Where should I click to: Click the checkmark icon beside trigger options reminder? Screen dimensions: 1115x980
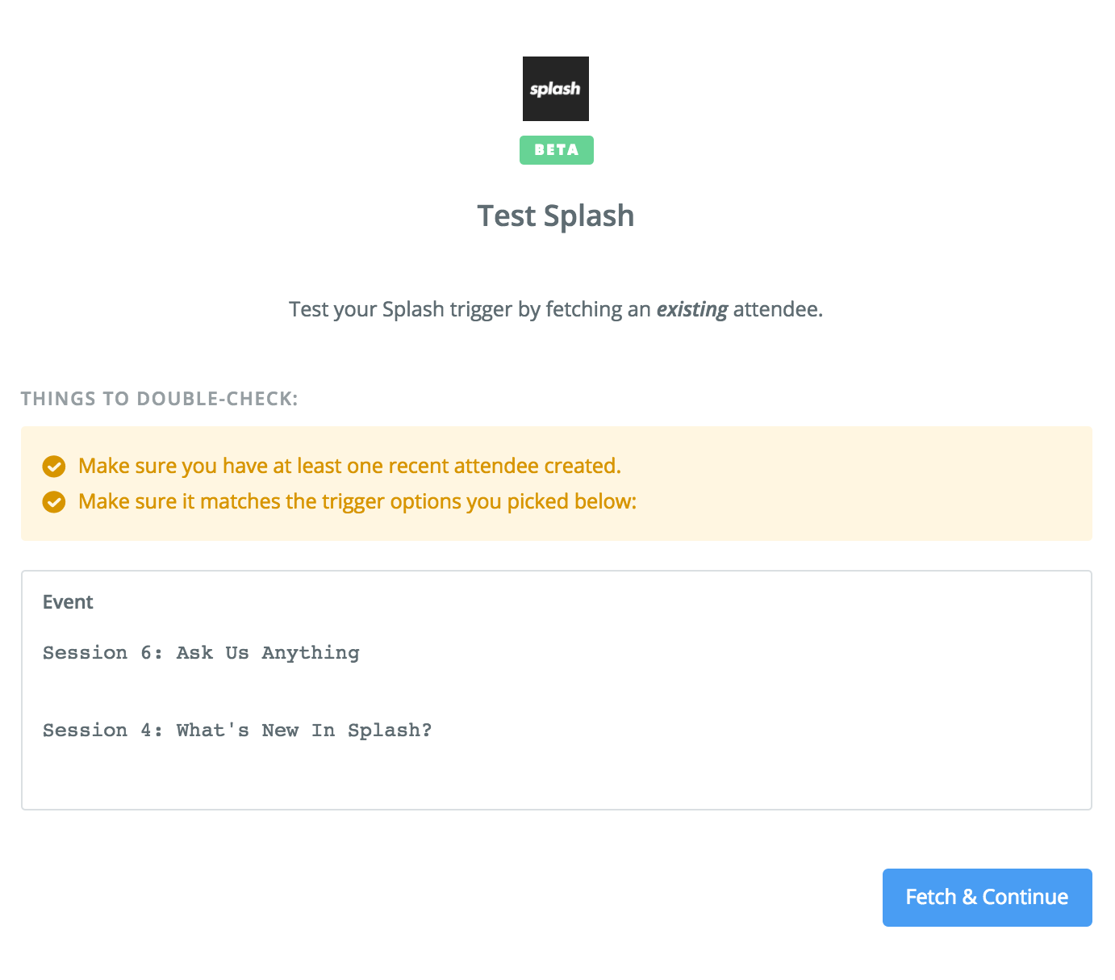click(x=54, y=502)
